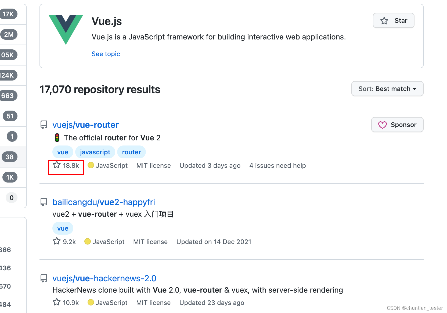Click the Sponsor button for vue-router

[397, 125]
